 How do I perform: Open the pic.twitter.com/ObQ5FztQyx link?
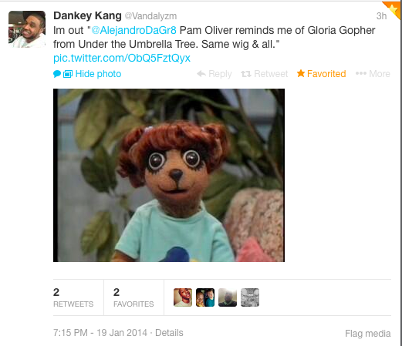coord(122,58)
